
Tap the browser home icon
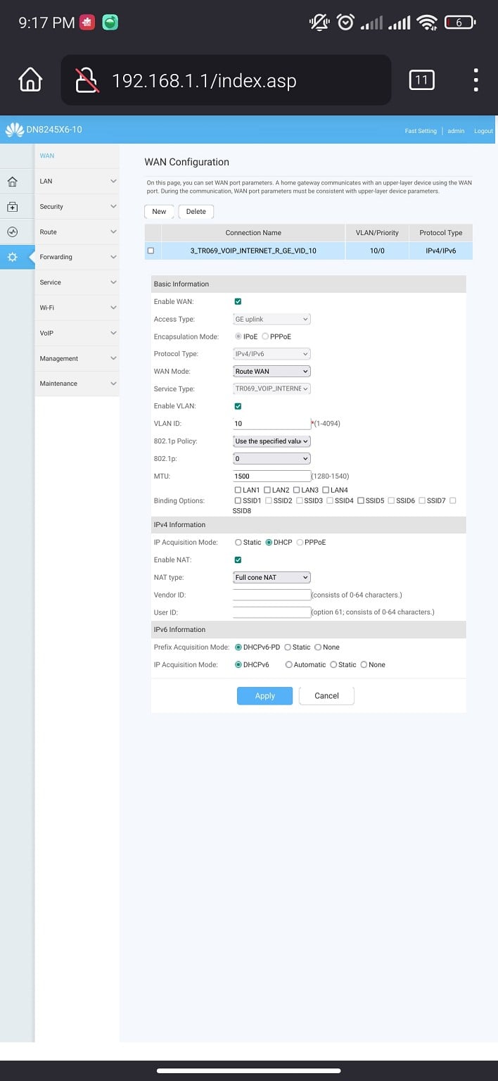click(x=30, y=80)
